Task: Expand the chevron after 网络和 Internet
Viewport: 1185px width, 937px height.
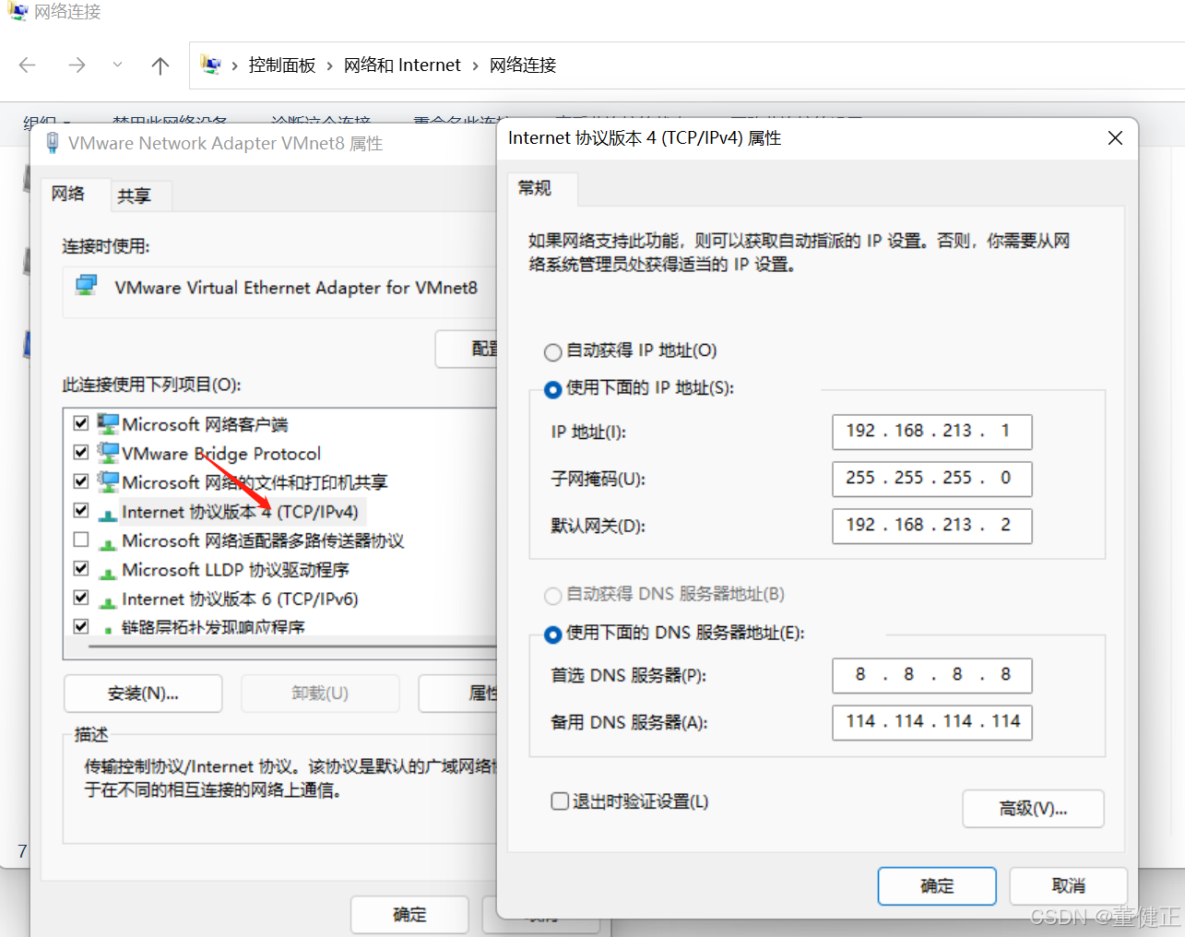Action: [x=475, y=65]
